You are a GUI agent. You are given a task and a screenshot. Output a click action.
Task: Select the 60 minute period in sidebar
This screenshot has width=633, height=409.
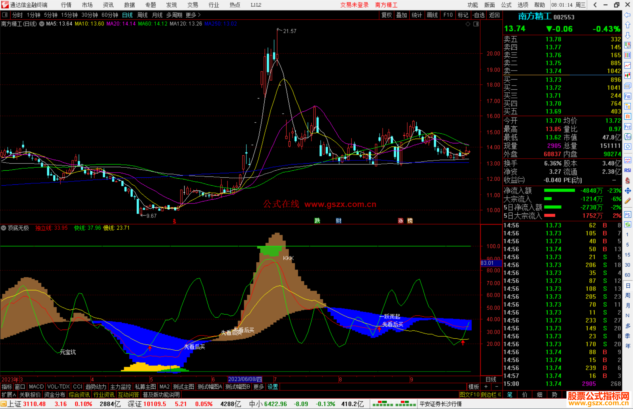coord(627,275)
